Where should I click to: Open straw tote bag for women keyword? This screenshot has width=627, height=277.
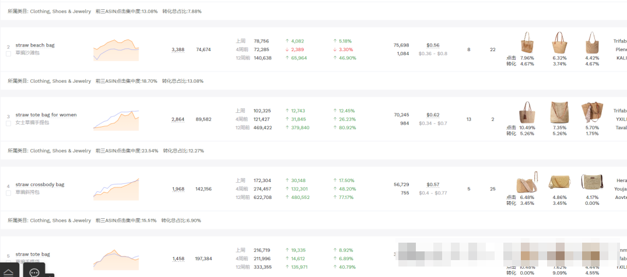[x=46, y=115]
